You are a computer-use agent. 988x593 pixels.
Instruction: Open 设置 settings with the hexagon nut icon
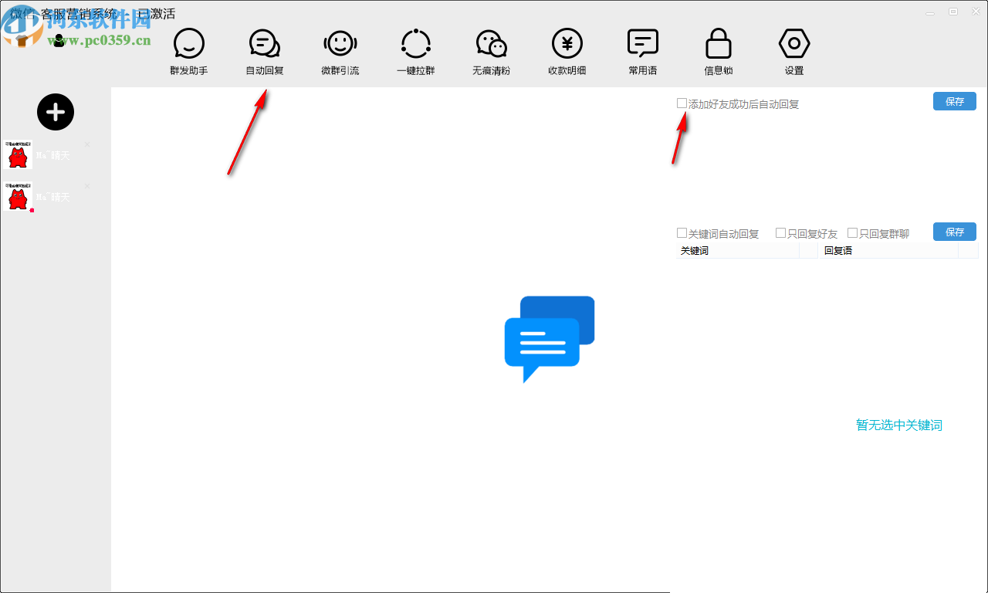click(794, 53)
